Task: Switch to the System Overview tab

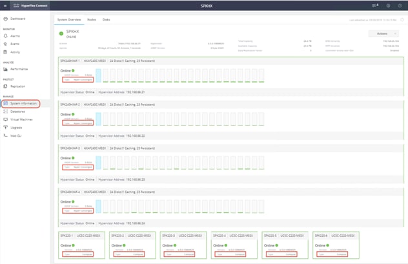Action: pos(69,19)
